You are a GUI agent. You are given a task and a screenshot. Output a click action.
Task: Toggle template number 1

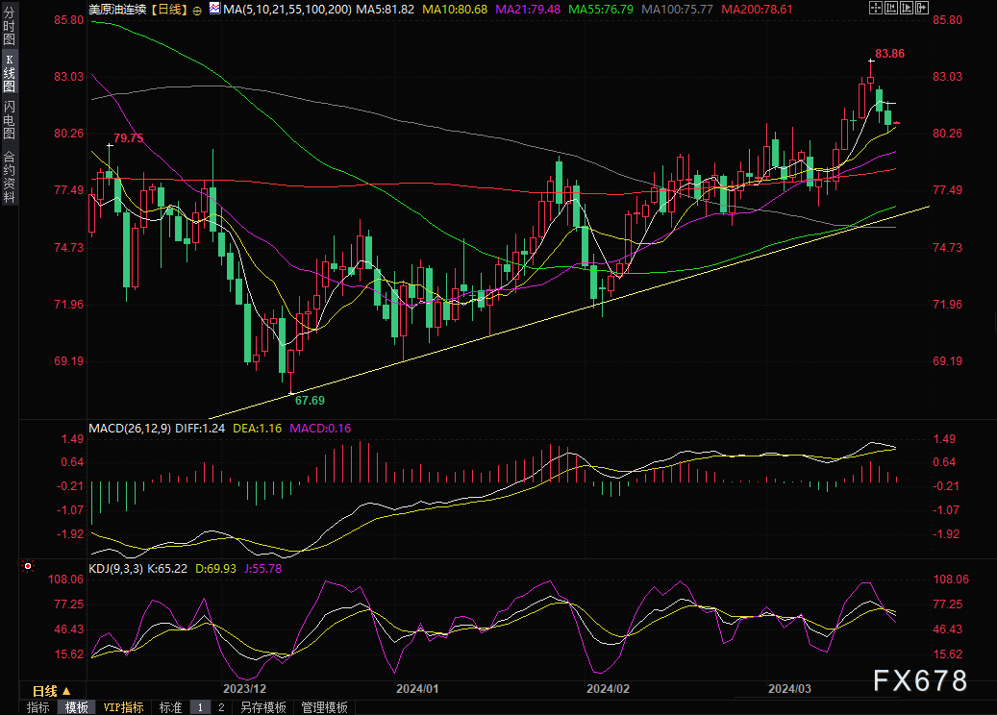pyautogui.click(x=200, y=707)
